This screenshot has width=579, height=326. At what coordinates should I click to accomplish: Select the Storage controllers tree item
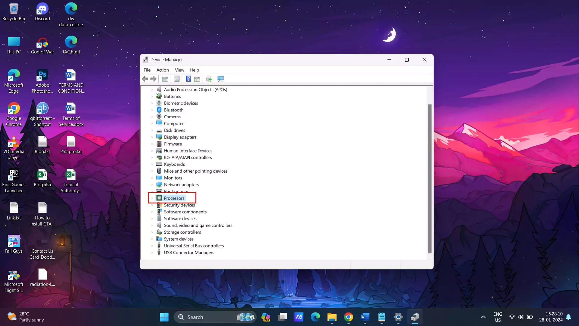click(182, 232)
